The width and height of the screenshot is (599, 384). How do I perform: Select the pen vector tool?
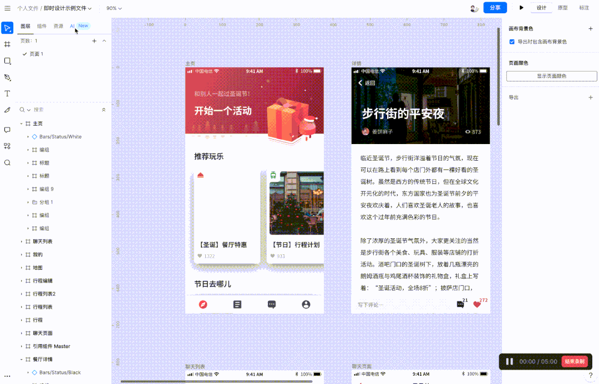(x=7, y=78)
